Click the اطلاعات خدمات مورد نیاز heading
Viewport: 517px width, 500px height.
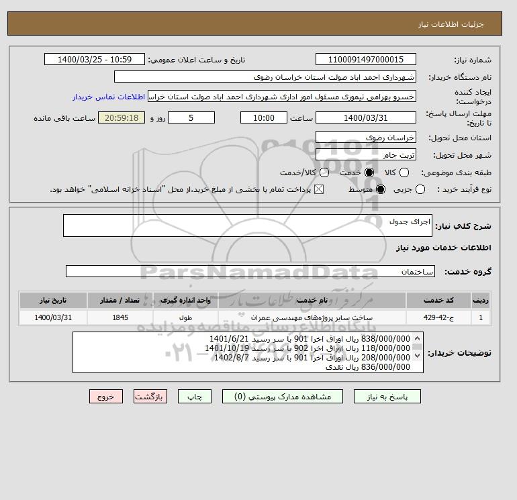[443, 248]
